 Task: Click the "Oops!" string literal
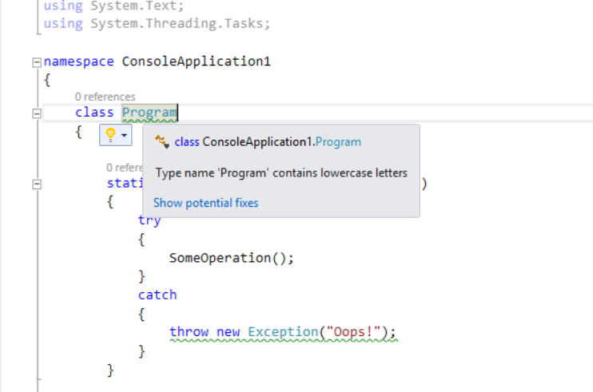353,332
